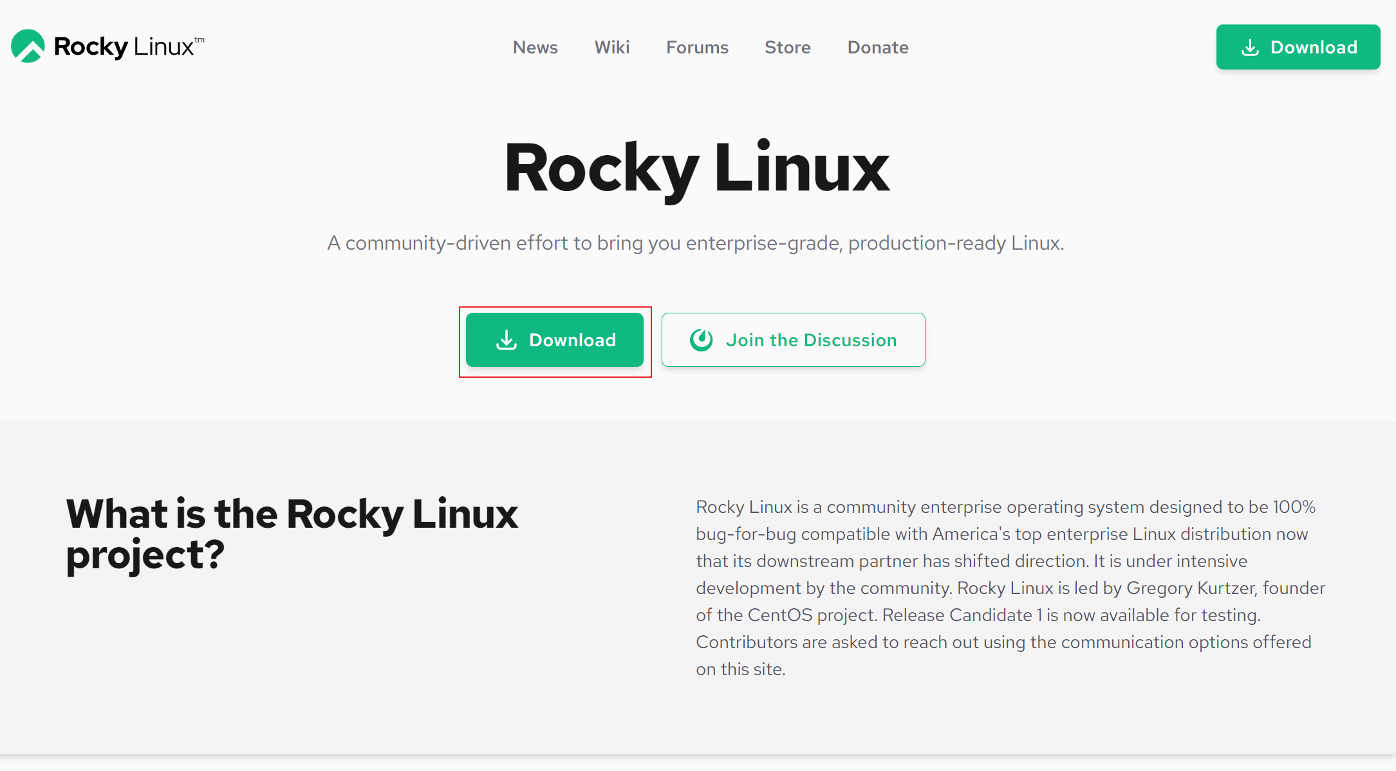This screenshot has height=771, width=1396.
Task: Click the top-right Download button label
Action: tap(1314, 47)
